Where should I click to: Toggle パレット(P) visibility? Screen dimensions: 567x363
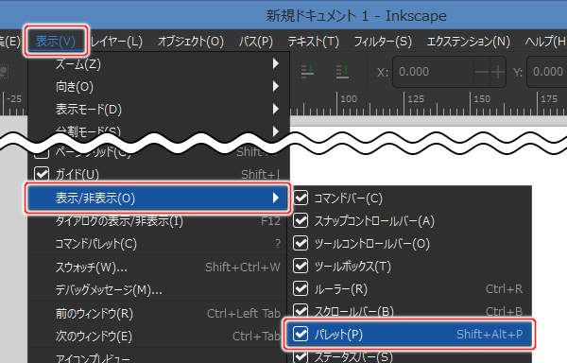tap(301, 334)
